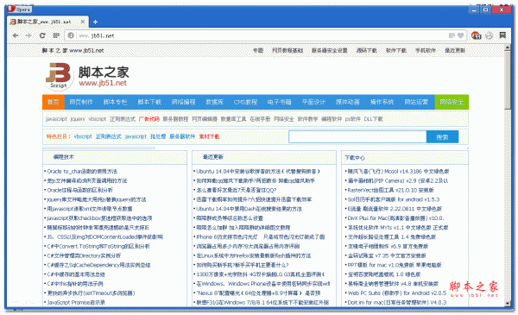Viewport: 518px width, 315px height.
Task: Go forward with the forward arrow
Action: [x=28, y=35]
